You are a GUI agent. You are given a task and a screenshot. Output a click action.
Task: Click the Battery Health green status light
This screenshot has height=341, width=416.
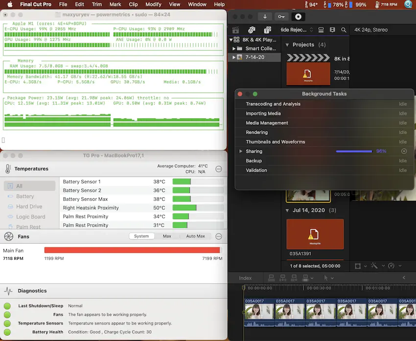click(7, 332)
